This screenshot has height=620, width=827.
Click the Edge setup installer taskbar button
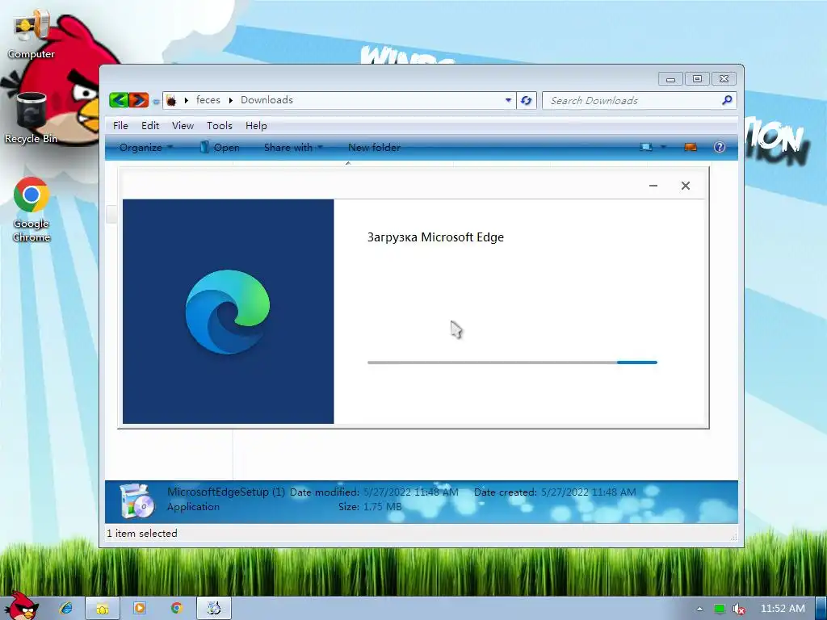213,609
